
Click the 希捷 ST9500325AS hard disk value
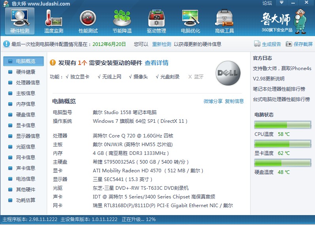click(x=141, y=162)
